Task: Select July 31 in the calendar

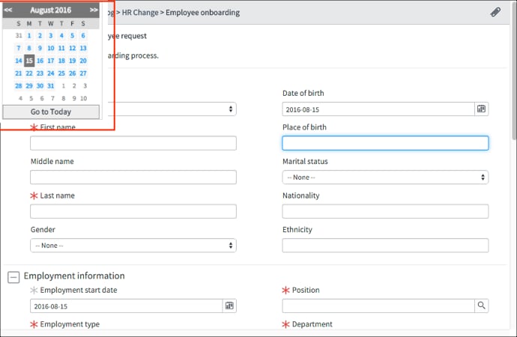Action: tap(19, 36)
